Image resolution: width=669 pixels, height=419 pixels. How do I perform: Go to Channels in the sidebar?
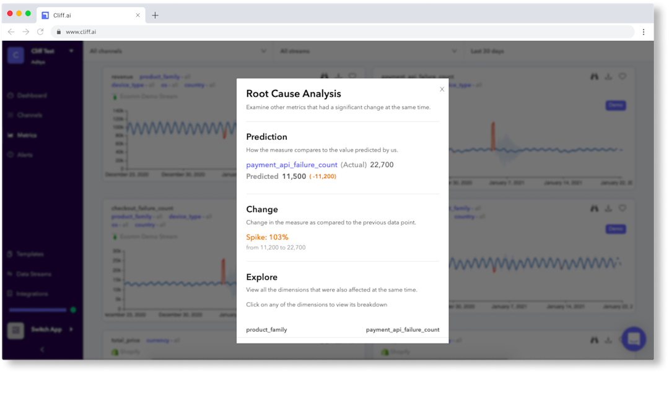(30, 115)
